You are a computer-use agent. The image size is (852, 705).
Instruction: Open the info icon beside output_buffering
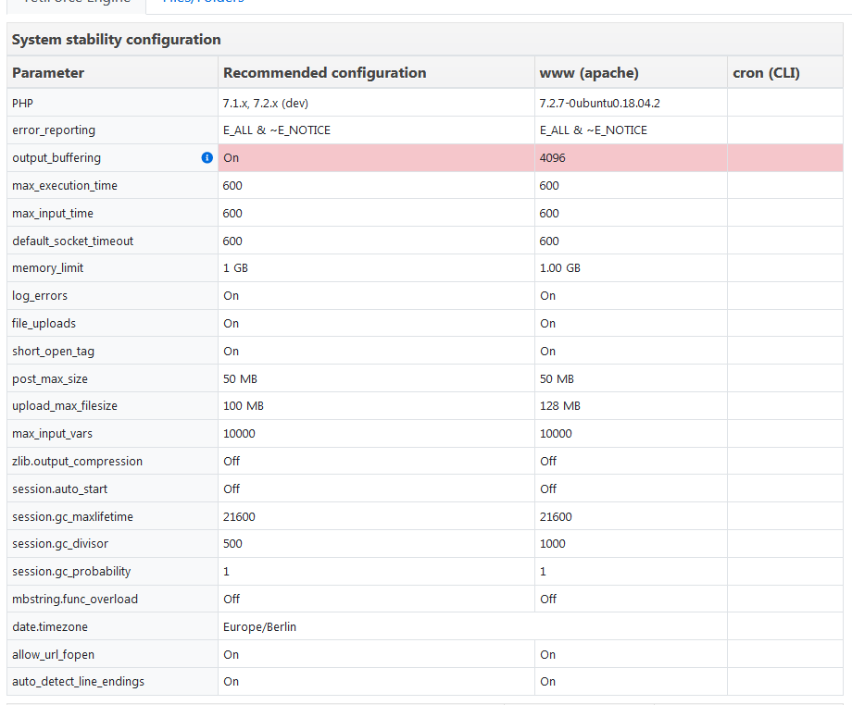tap(207, 157)
